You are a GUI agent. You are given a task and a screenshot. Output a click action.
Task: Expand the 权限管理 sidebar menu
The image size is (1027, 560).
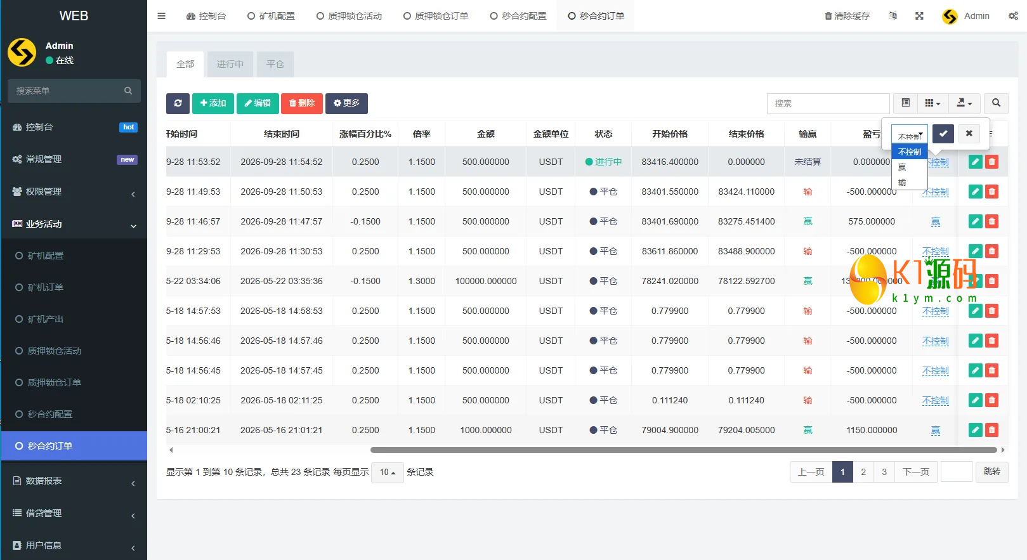(74, 192)
